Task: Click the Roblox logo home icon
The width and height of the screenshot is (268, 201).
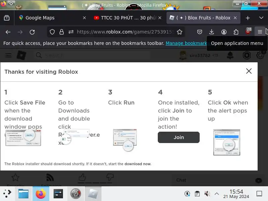Action: pyautogui.click(x=21, y=55)
